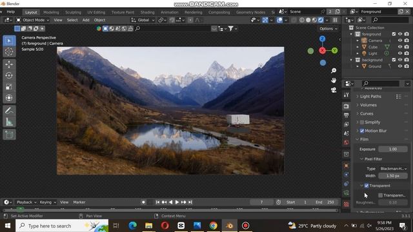Activate the Cursor tool
Image resolution: width=413 pixels, height=232 pixels.
point(9,52)
